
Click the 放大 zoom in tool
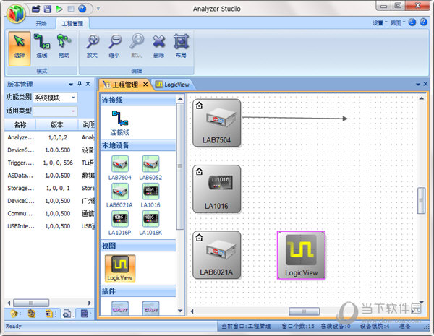92,46
